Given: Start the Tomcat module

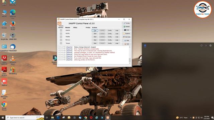Looking at the screenshot, I should point(95,43).
